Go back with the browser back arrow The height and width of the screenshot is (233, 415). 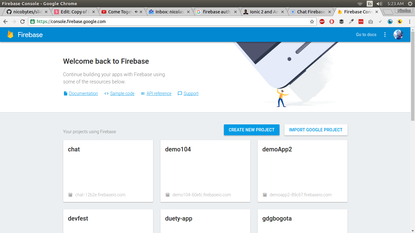[x=5, y=22]
